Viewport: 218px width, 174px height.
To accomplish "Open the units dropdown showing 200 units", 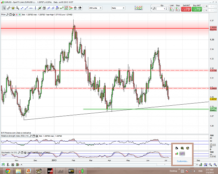I will click(x=95, y=8).
